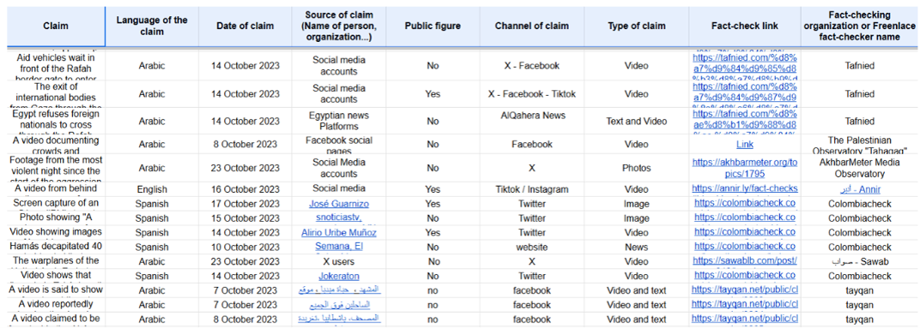The height and width of the screenshot is (328, 920).
Task: Open tafnied link for Egypt refuses row
Action: tap(745, 122)
